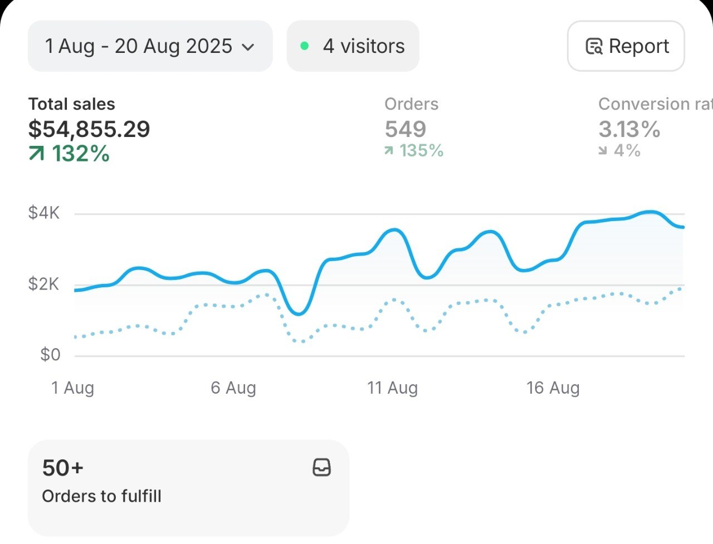Open the 1 Aug - 20 Aug 2025 date range

(138, 46)
